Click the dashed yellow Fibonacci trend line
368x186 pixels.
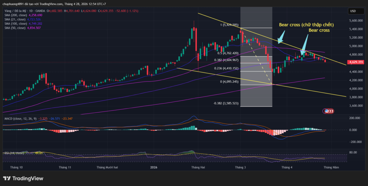click(257, 57)
